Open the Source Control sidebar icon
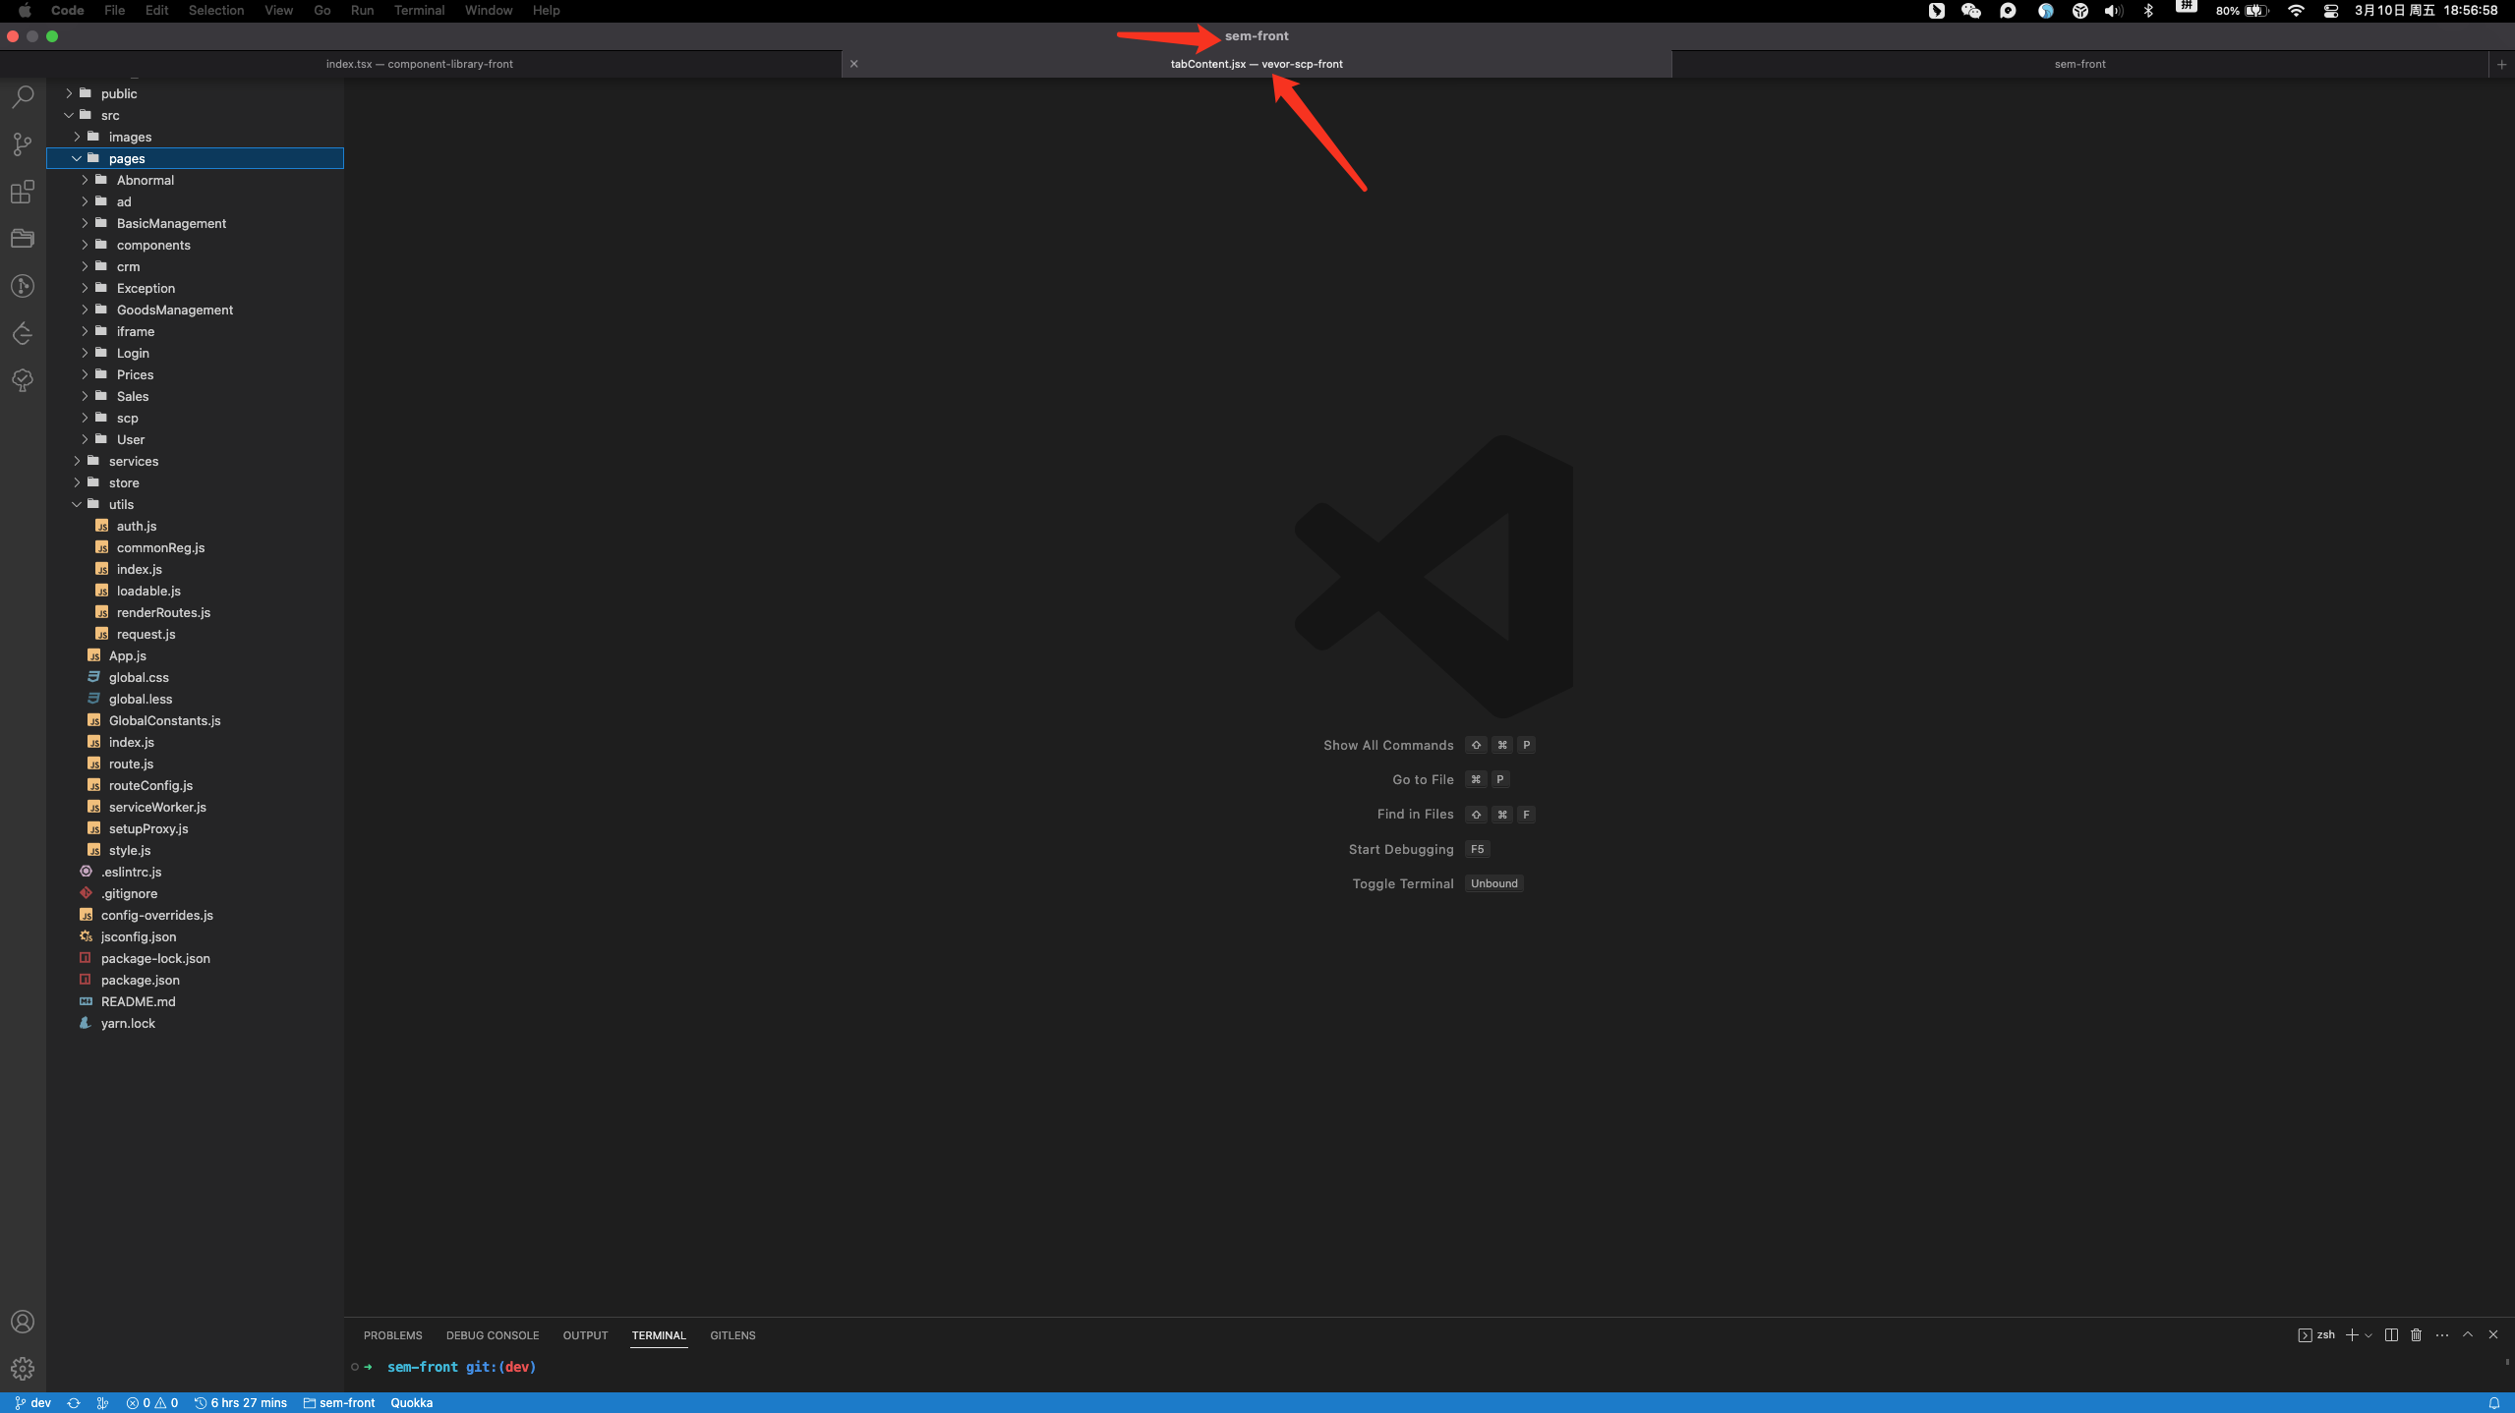The image size is (2515, 1413). [22, 143]
